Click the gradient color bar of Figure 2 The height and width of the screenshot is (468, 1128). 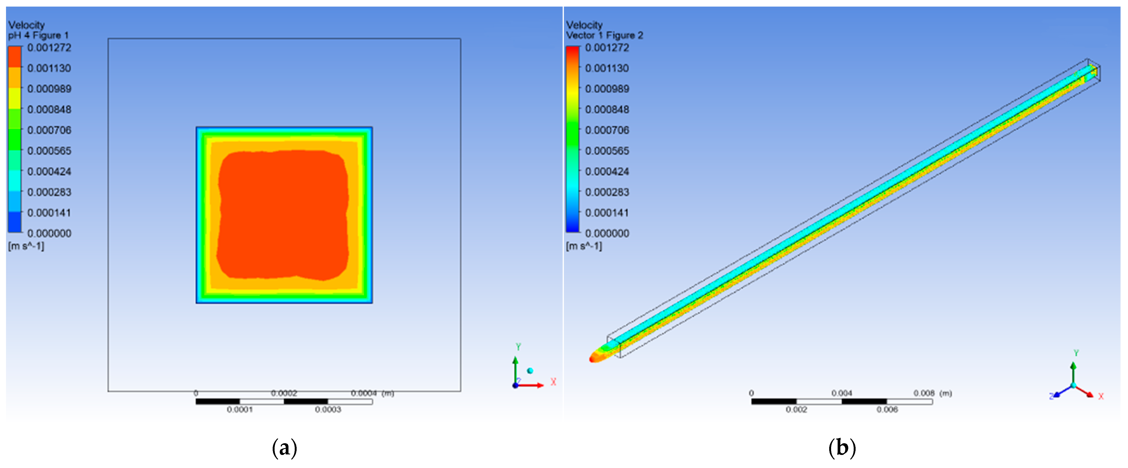[x=572, y=139]
